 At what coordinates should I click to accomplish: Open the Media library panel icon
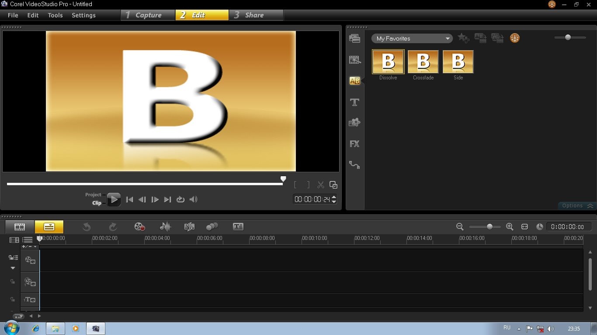(354, 38)
